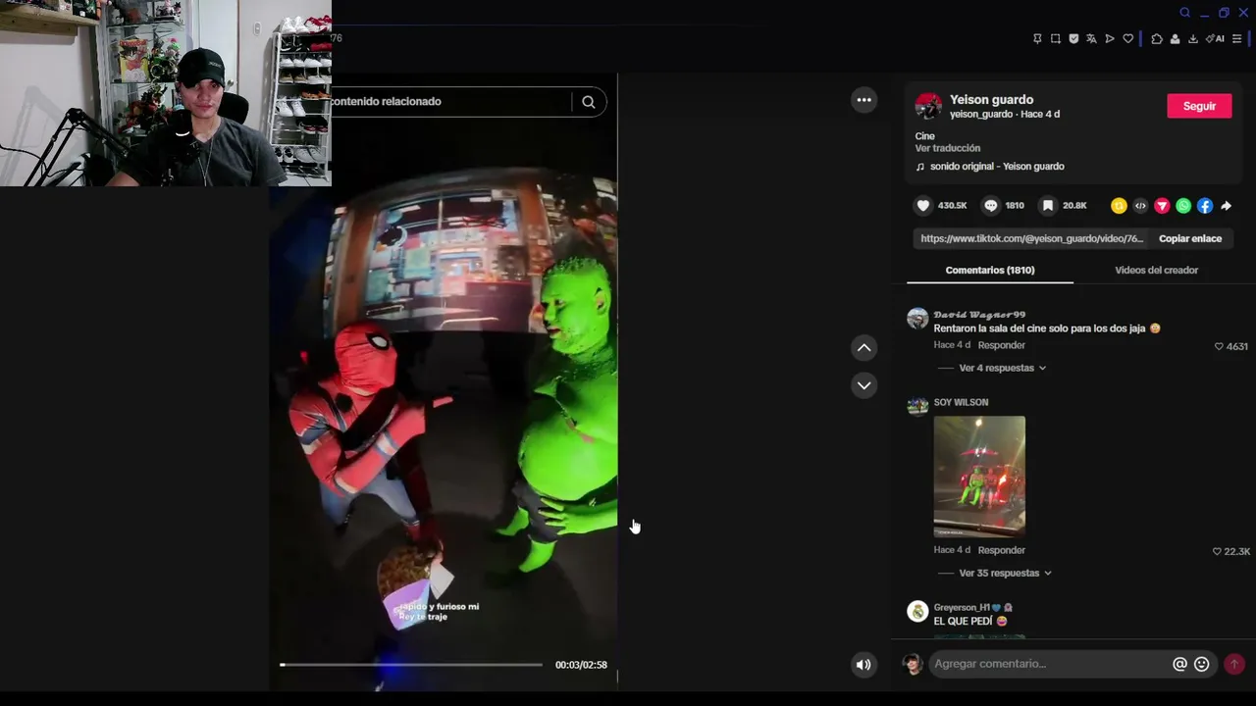The width and height of the screenshot is (1256, 706).
Task: Open SOY WILSON's avatar
Action: [917, 406]
